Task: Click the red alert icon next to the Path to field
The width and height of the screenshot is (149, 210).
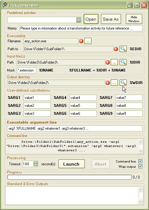Action: click(116, 49)
